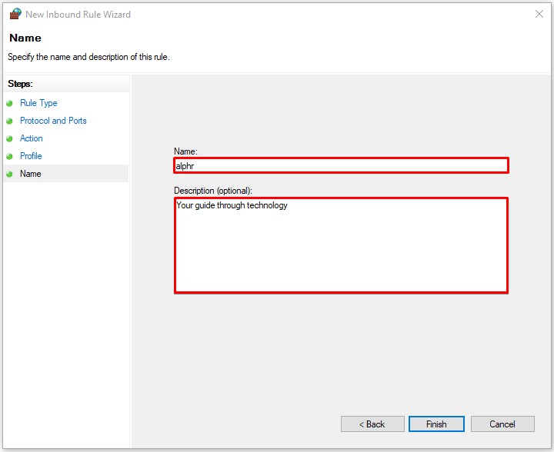Click the green bullet beside Profile

[x=10, y=156]
